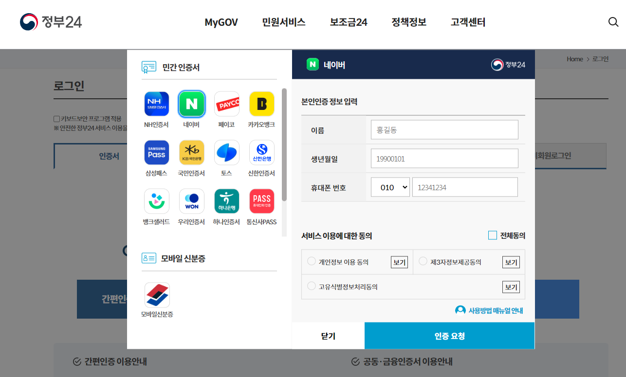626x377 pixels.
Task: Open the 정책정보 menu
Action: (409, 22)
